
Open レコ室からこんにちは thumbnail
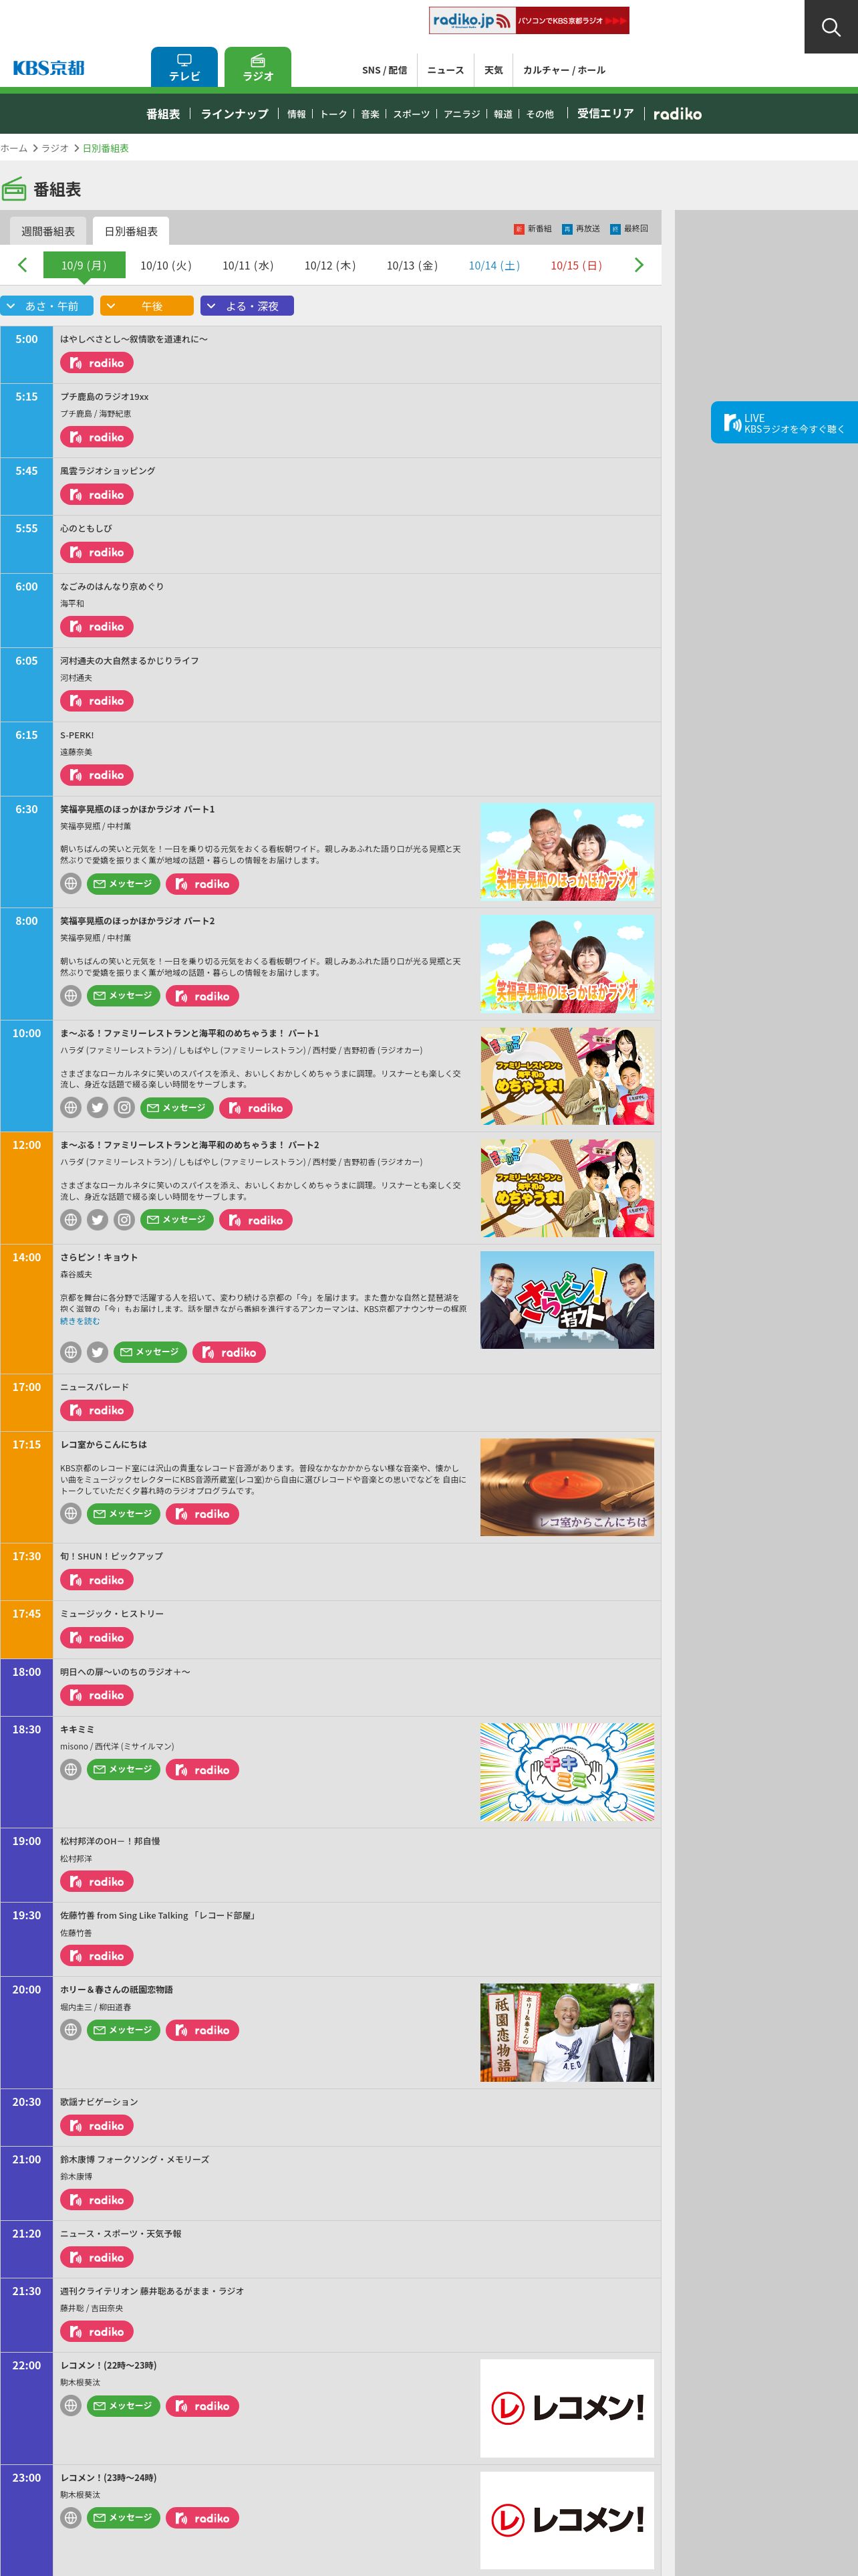click(x=567, y=1487)
